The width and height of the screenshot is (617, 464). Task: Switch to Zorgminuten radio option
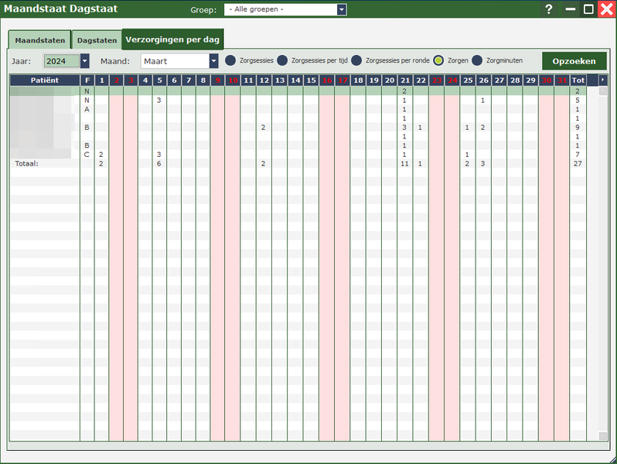[x=477, y=60]
